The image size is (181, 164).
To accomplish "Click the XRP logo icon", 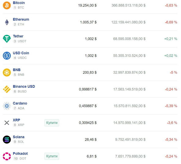I will [x=7, y=123].
